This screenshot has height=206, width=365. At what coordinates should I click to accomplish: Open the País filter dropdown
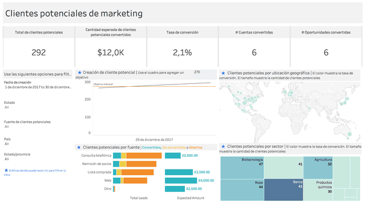click(7, 144)
